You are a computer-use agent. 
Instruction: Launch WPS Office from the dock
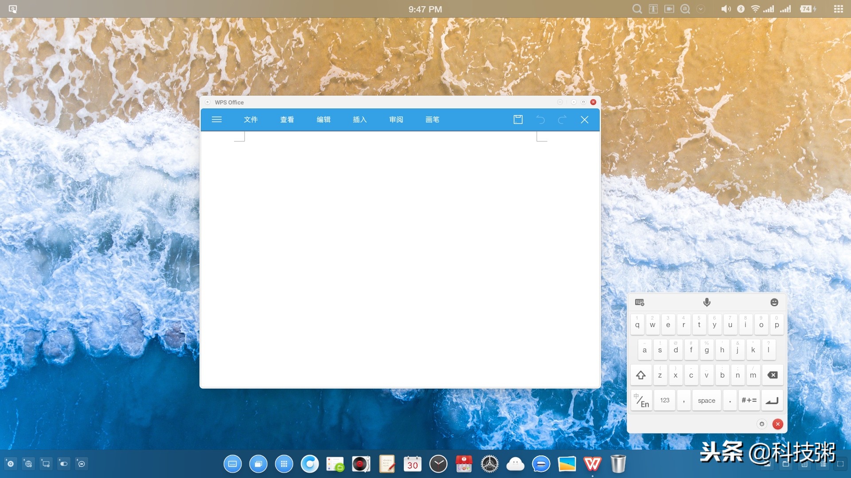592,464
